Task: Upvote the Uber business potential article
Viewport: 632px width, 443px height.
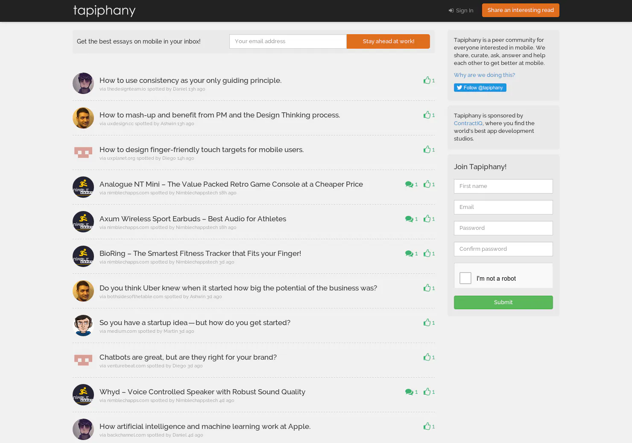Action: pos(429,288)
